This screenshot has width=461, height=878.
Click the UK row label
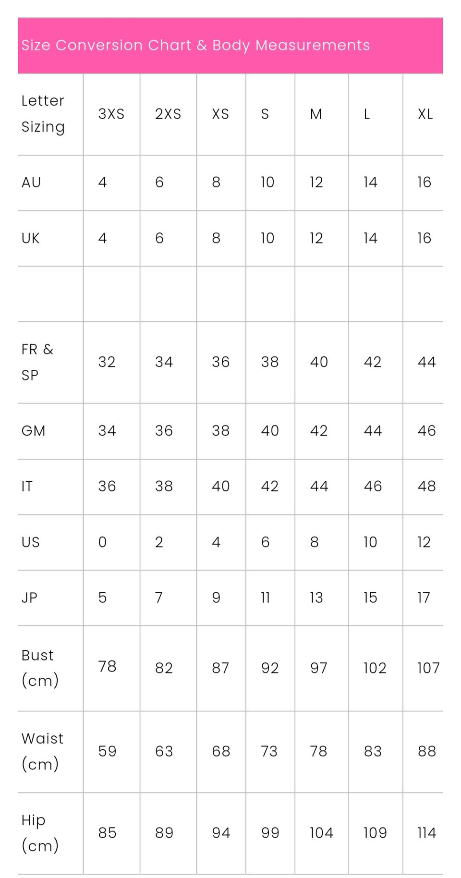[x=31, y=238]
